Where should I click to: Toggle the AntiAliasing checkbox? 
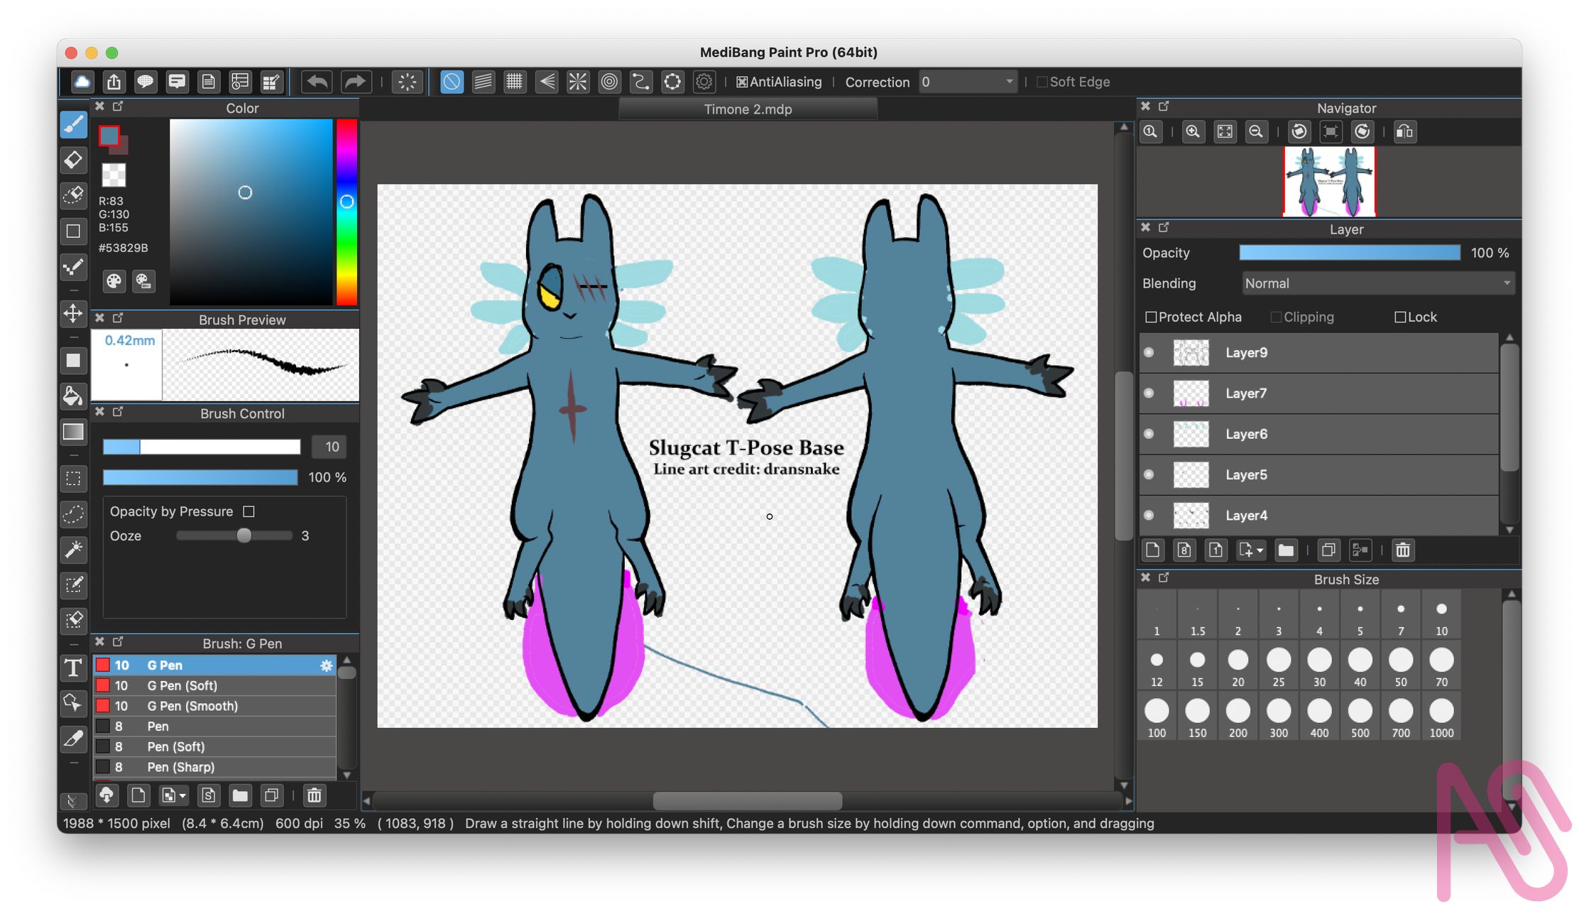coord(742,82)
